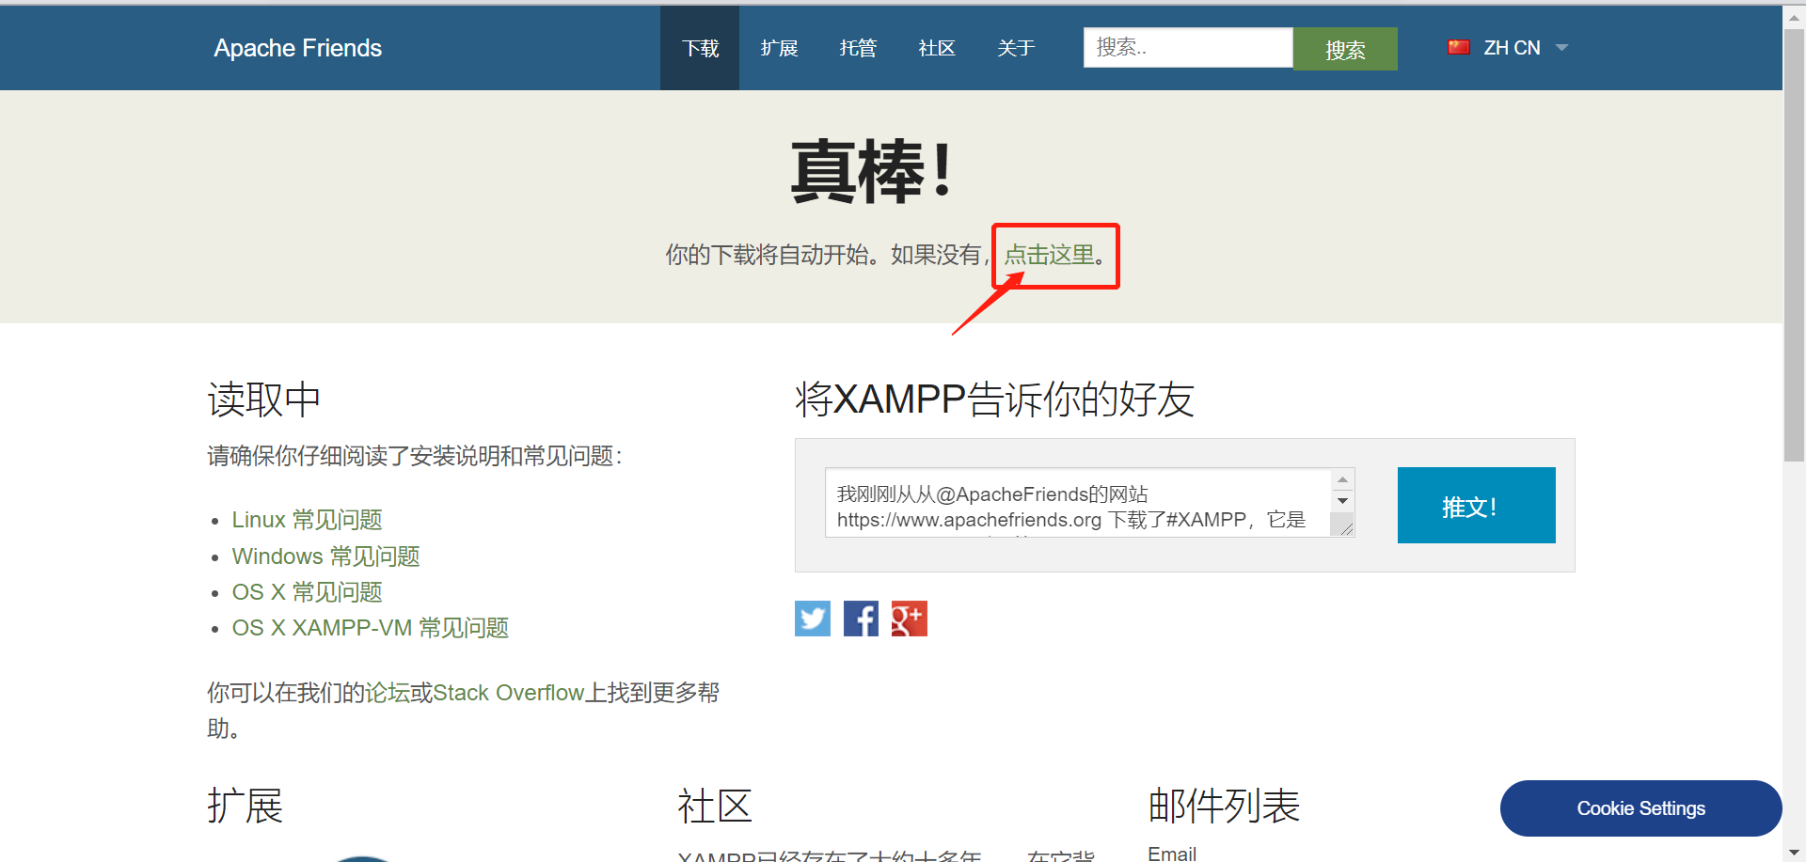Click the blue 推文! button

1476,505
